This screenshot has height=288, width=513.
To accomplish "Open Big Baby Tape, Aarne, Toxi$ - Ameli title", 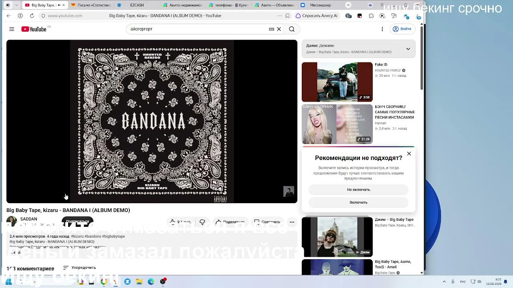I will (x=393, y=264).
